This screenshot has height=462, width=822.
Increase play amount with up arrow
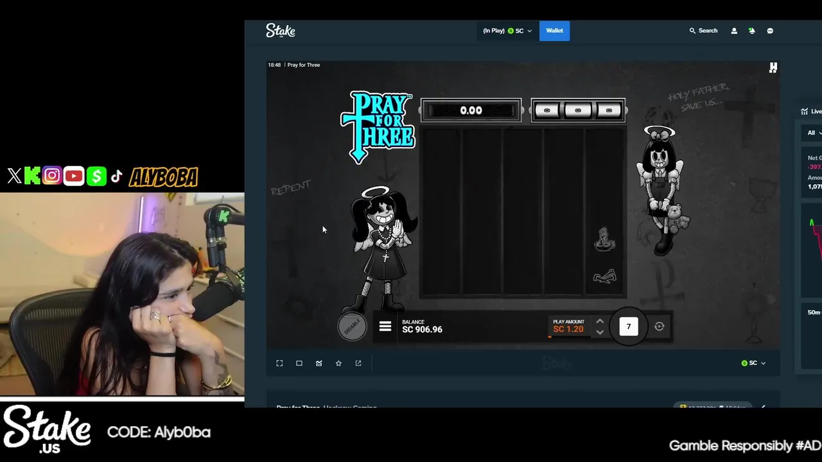pos(600,321)
